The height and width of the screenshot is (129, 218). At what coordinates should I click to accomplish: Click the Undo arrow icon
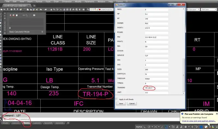click(41, 9)
